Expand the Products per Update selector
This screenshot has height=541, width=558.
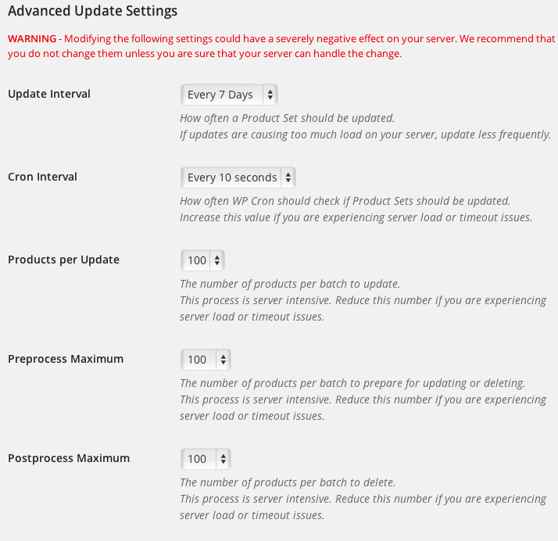202,260
